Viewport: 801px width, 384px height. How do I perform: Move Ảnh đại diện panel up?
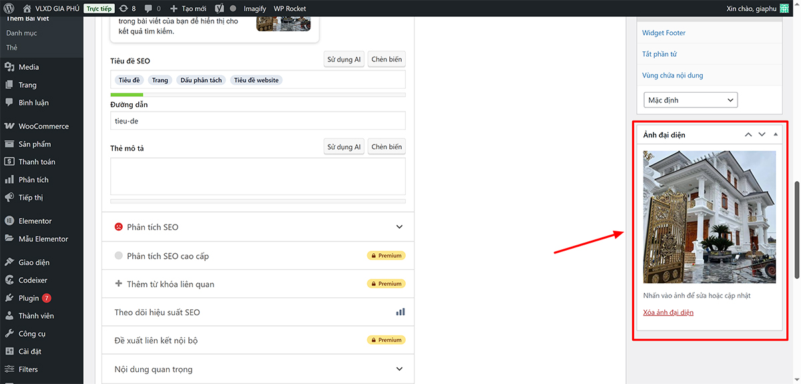pyautogui.click(x=748, y=135)
